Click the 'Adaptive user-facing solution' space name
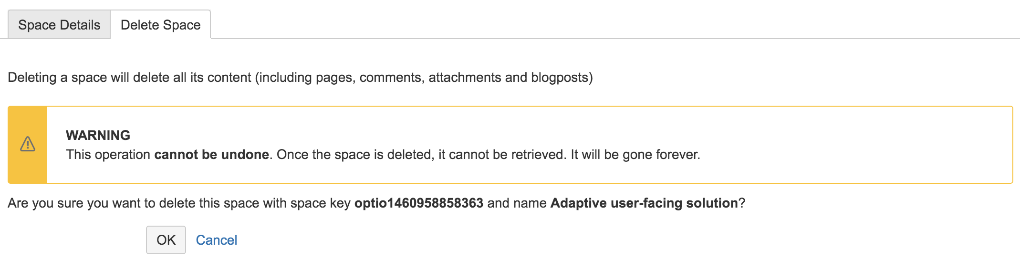The height and width of the screenshot is (259, 1020). tap(644, 203)
